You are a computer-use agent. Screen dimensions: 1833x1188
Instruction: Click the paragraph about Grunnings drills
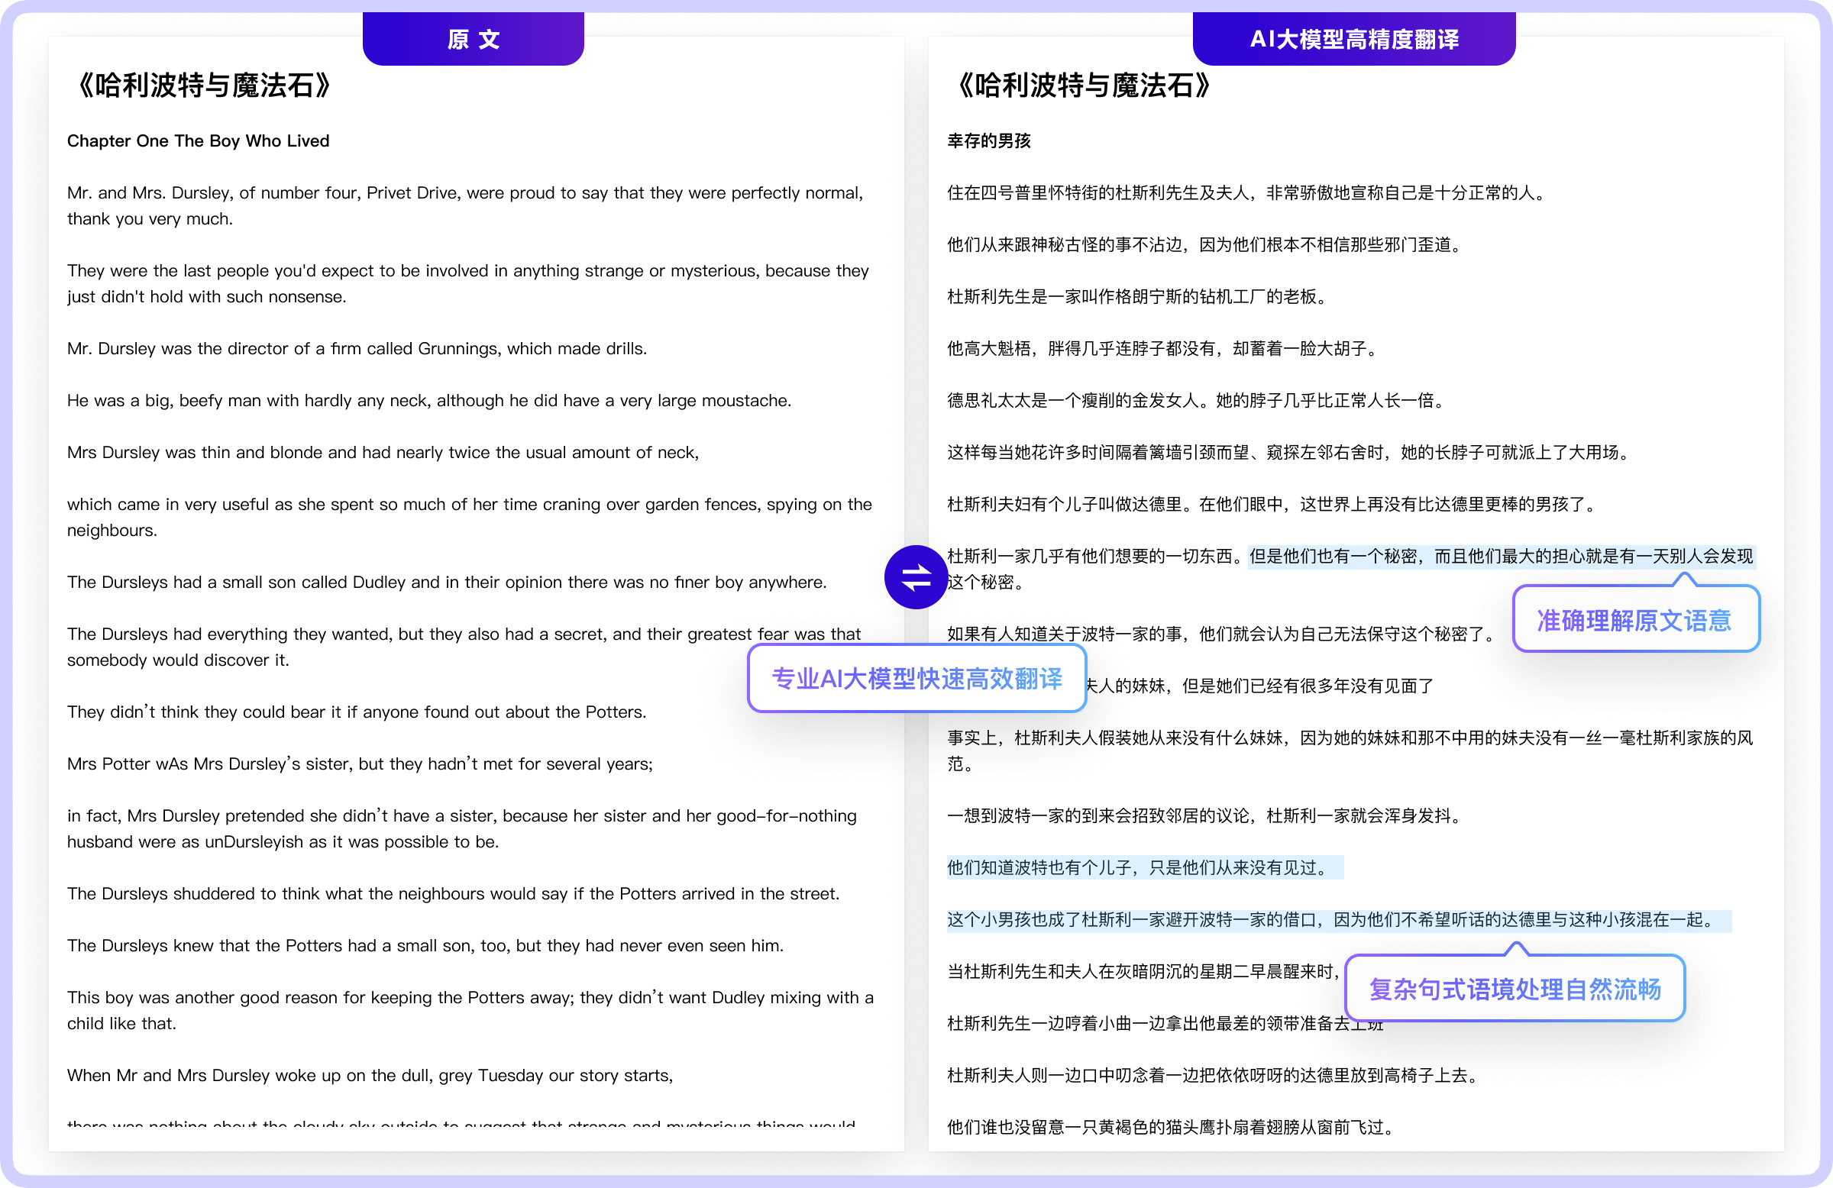pos(357,349)
